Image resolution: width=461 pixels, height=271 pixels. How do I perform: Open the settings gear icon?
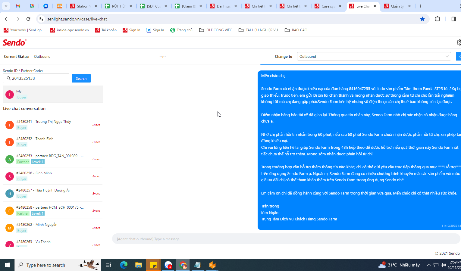(x=459, y=42)
